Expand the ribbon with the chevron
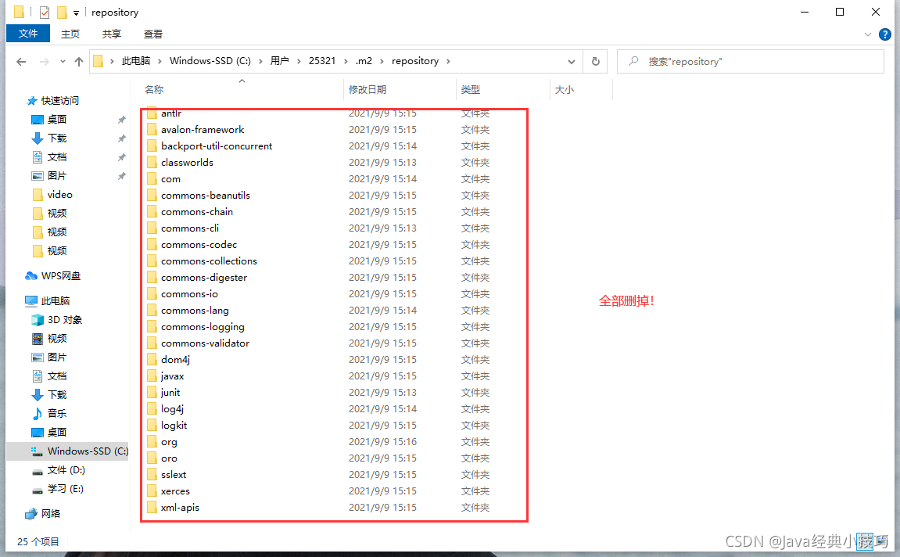Image resolution: width=900 pixels, height=557 pixels. tap(868, 34)
